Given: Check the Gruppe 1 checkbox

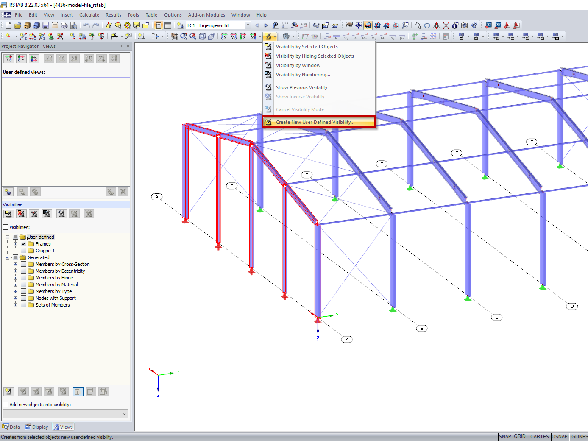Looking at the screenshot, I should pyautogui.click(x=24, y=251).
